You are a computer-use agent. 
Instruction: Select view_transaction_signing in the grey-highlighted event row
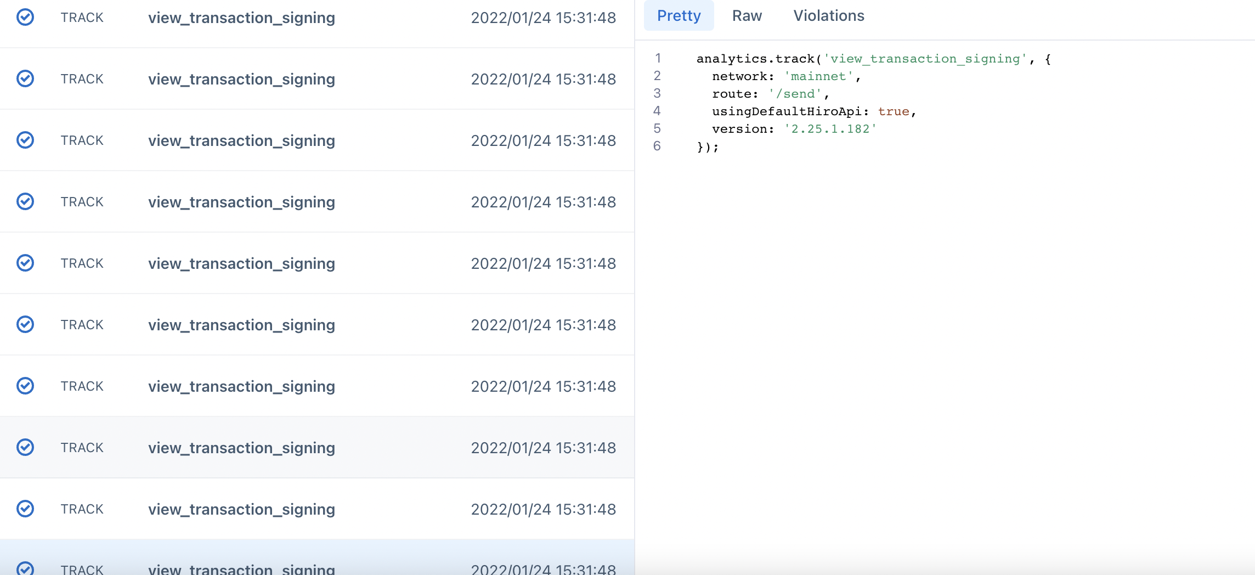click(241, 448)
